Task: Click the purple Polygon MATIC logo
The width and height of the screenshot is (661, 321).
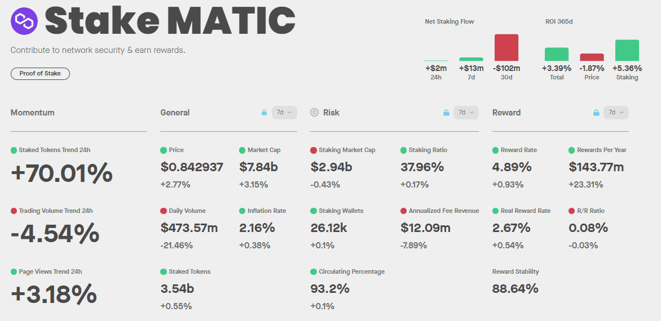Action: click(24, 21)
